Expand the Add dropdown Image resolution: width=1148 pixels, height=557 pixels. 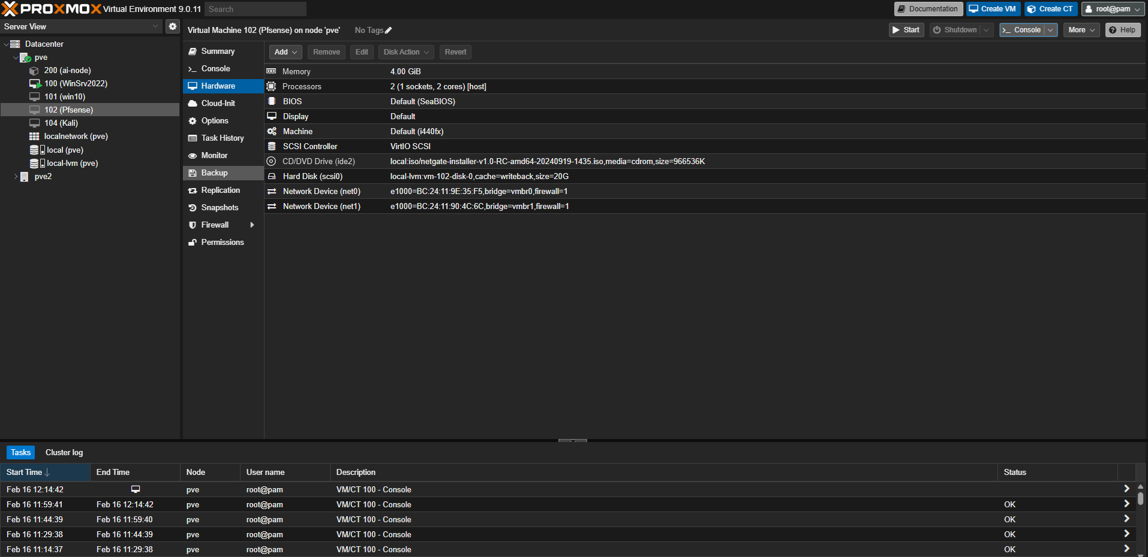286,52
